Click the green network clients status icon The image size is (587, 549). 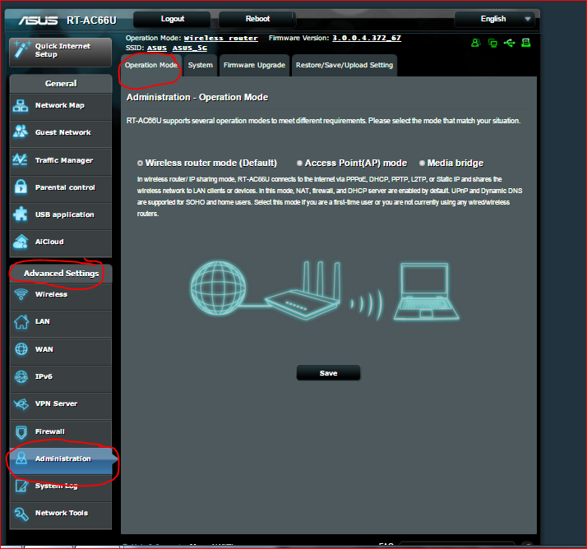pyautogui.click(x=492, y=43)
